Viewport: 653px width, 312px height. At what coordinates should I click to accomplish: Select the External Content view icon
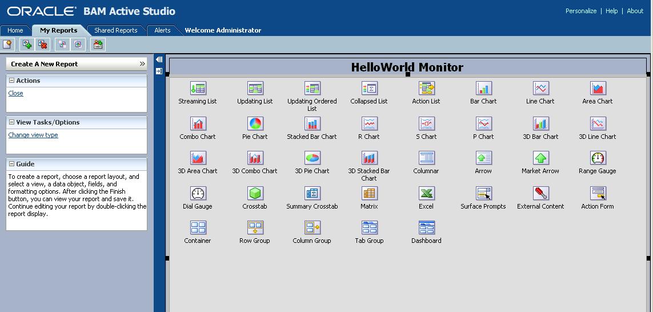point(540,194)
